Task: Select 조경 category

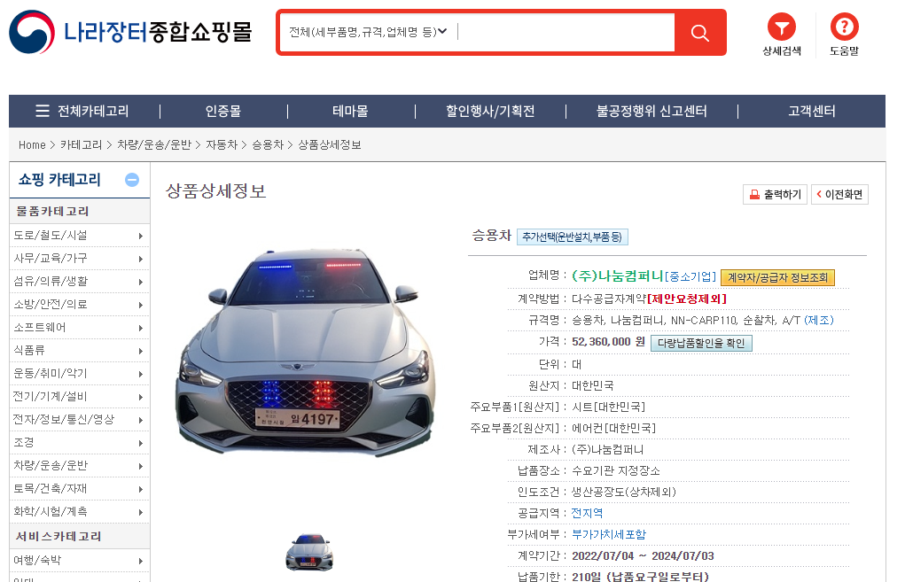Action: (24, 442)
